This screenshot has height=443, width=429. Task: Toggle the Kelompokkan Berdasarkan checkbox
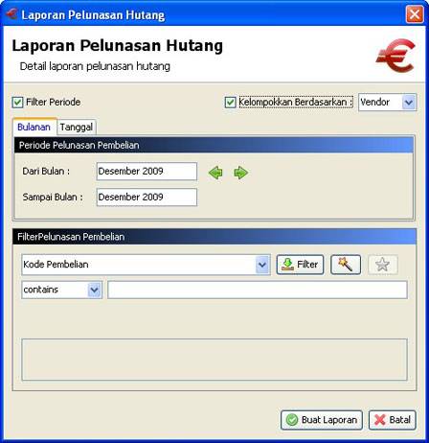tap(230, 103)
